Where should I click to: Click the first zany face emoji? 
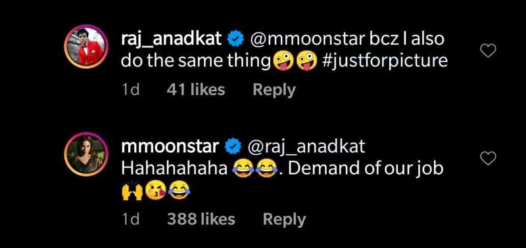pyautogui.click(x=284, y=62)
